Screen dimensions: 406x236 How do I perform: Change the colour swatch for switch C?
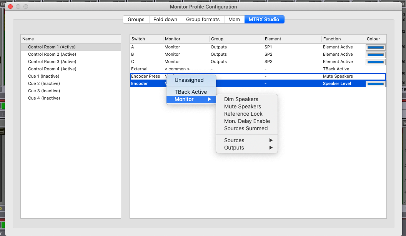(x=376, y=62)
